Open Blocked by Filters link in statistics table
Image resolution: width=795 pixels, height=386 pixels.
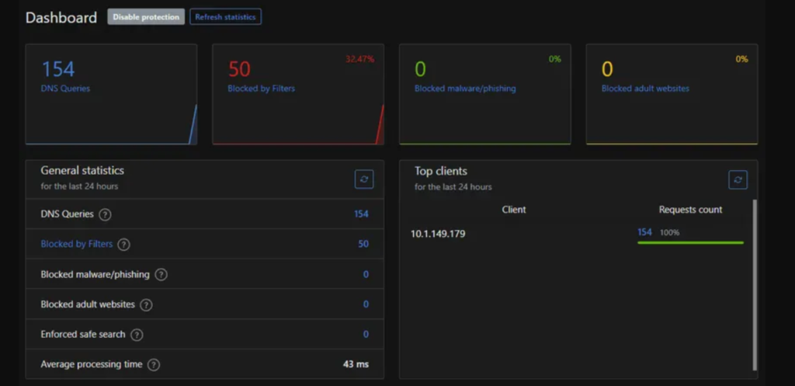click(76, 244)
